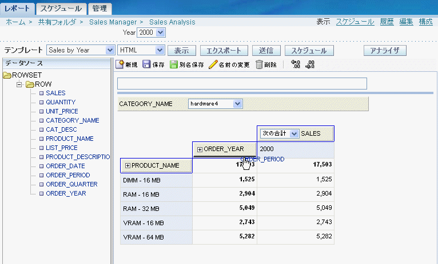Select PRODUCT_DESCRIPTIO in data source tree

(78, 157)
